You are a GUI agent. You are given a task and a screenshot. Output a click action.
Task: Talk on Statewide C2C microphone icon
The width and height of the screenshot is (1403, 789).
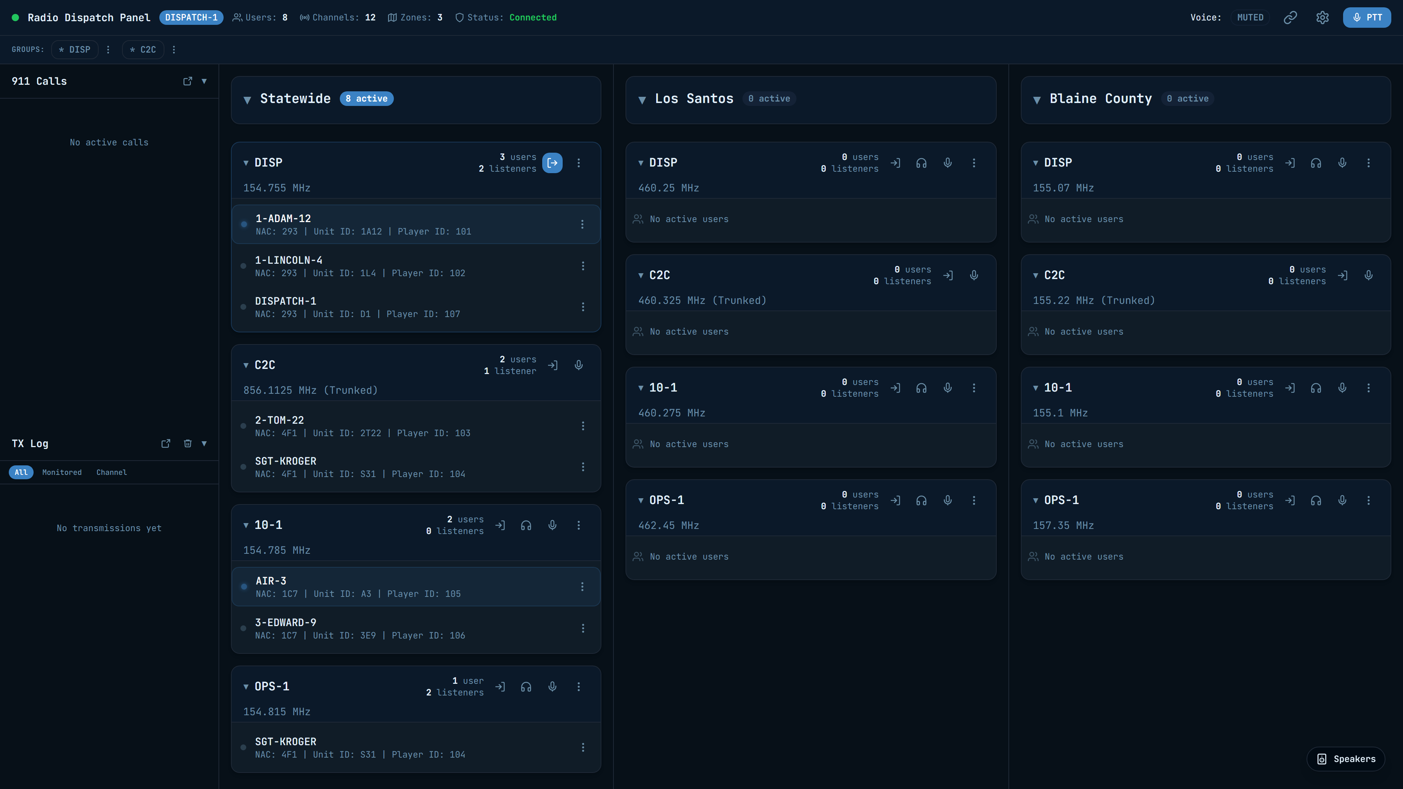point(579,365)
